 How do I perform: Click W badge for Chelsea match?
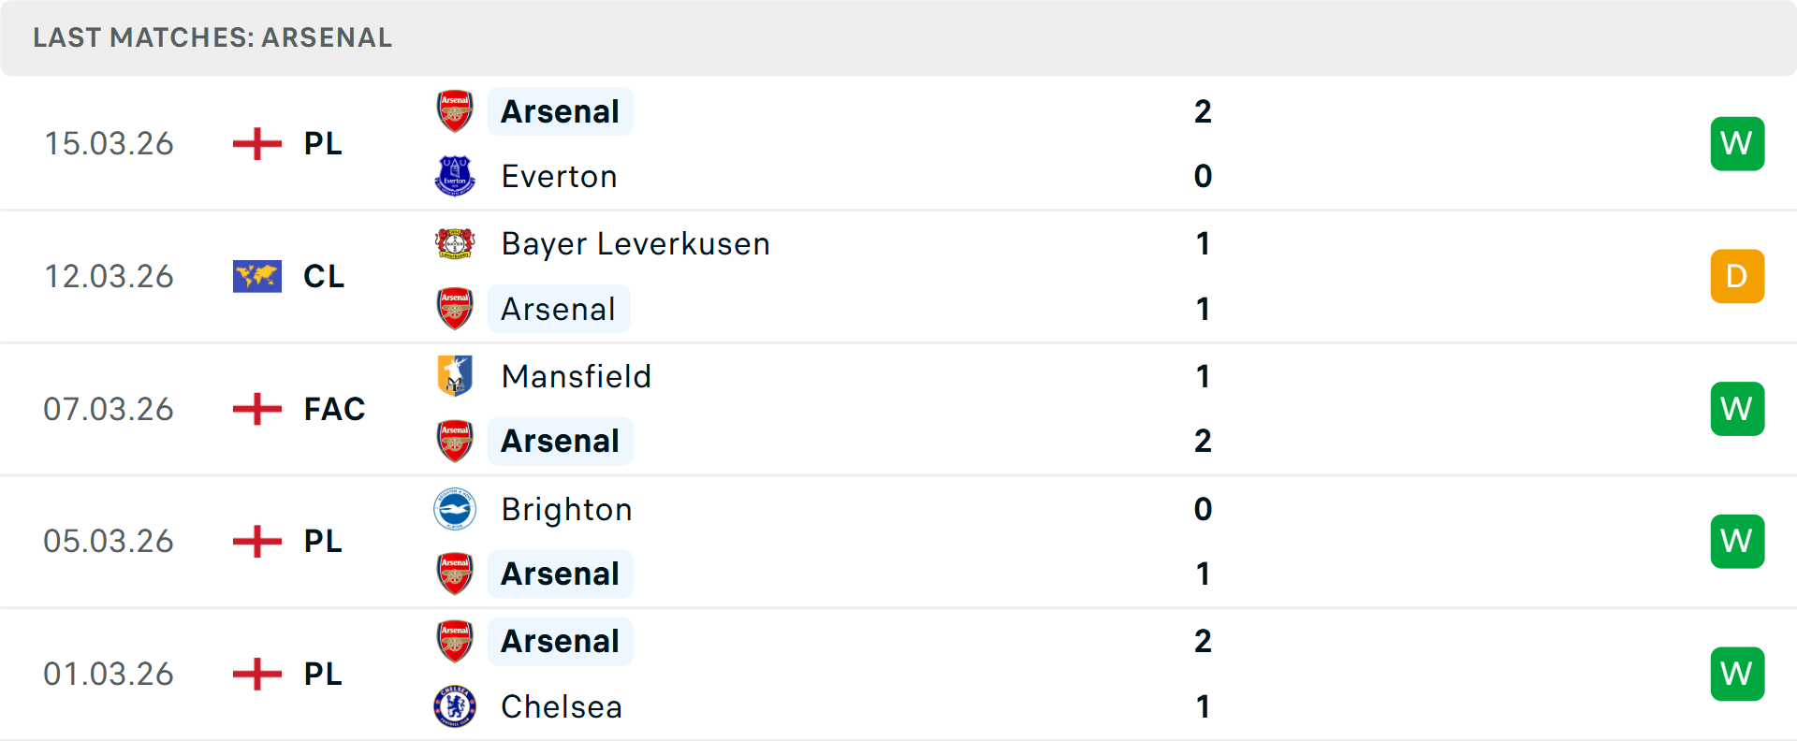point(1737,674)
